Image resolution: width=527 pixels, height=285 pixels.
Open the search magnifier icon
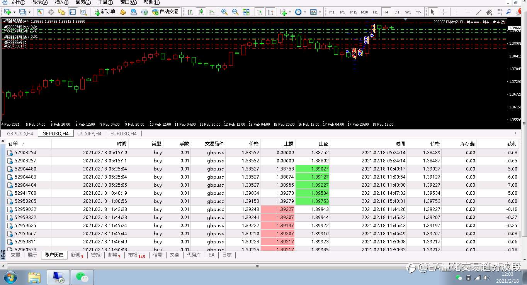click(509, 12)
